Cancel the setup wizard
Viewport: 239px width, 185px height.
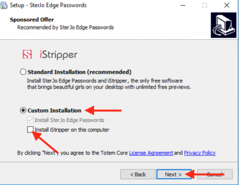pos(215,175)
